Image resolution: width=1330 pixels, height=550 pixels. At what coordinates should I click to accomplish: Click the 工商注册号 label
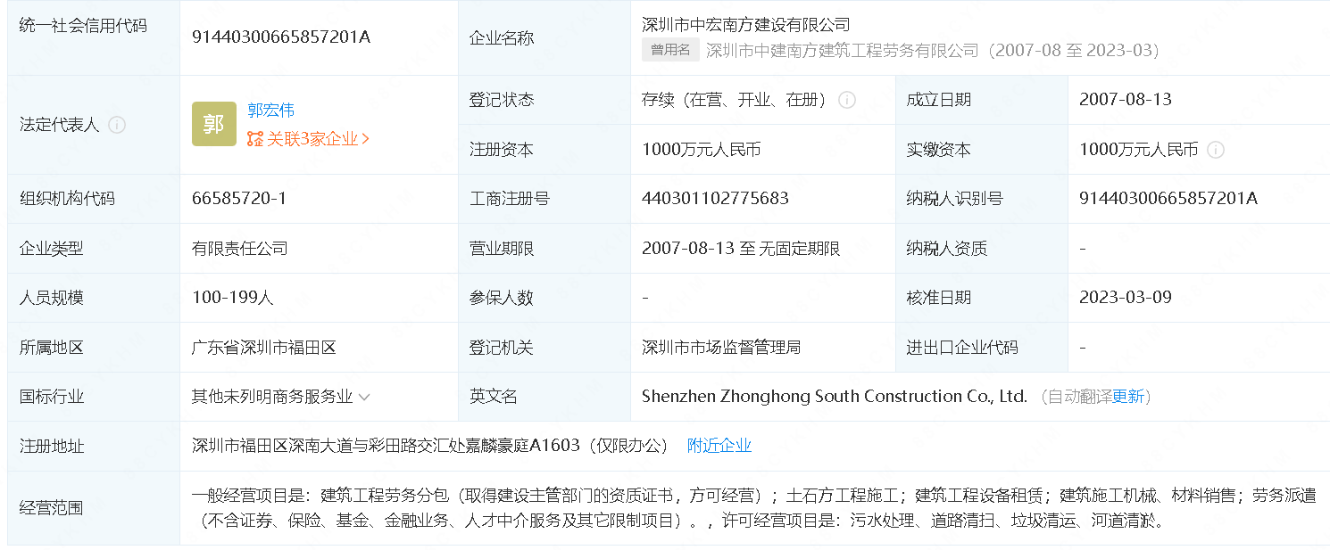[x=510, y=199]
